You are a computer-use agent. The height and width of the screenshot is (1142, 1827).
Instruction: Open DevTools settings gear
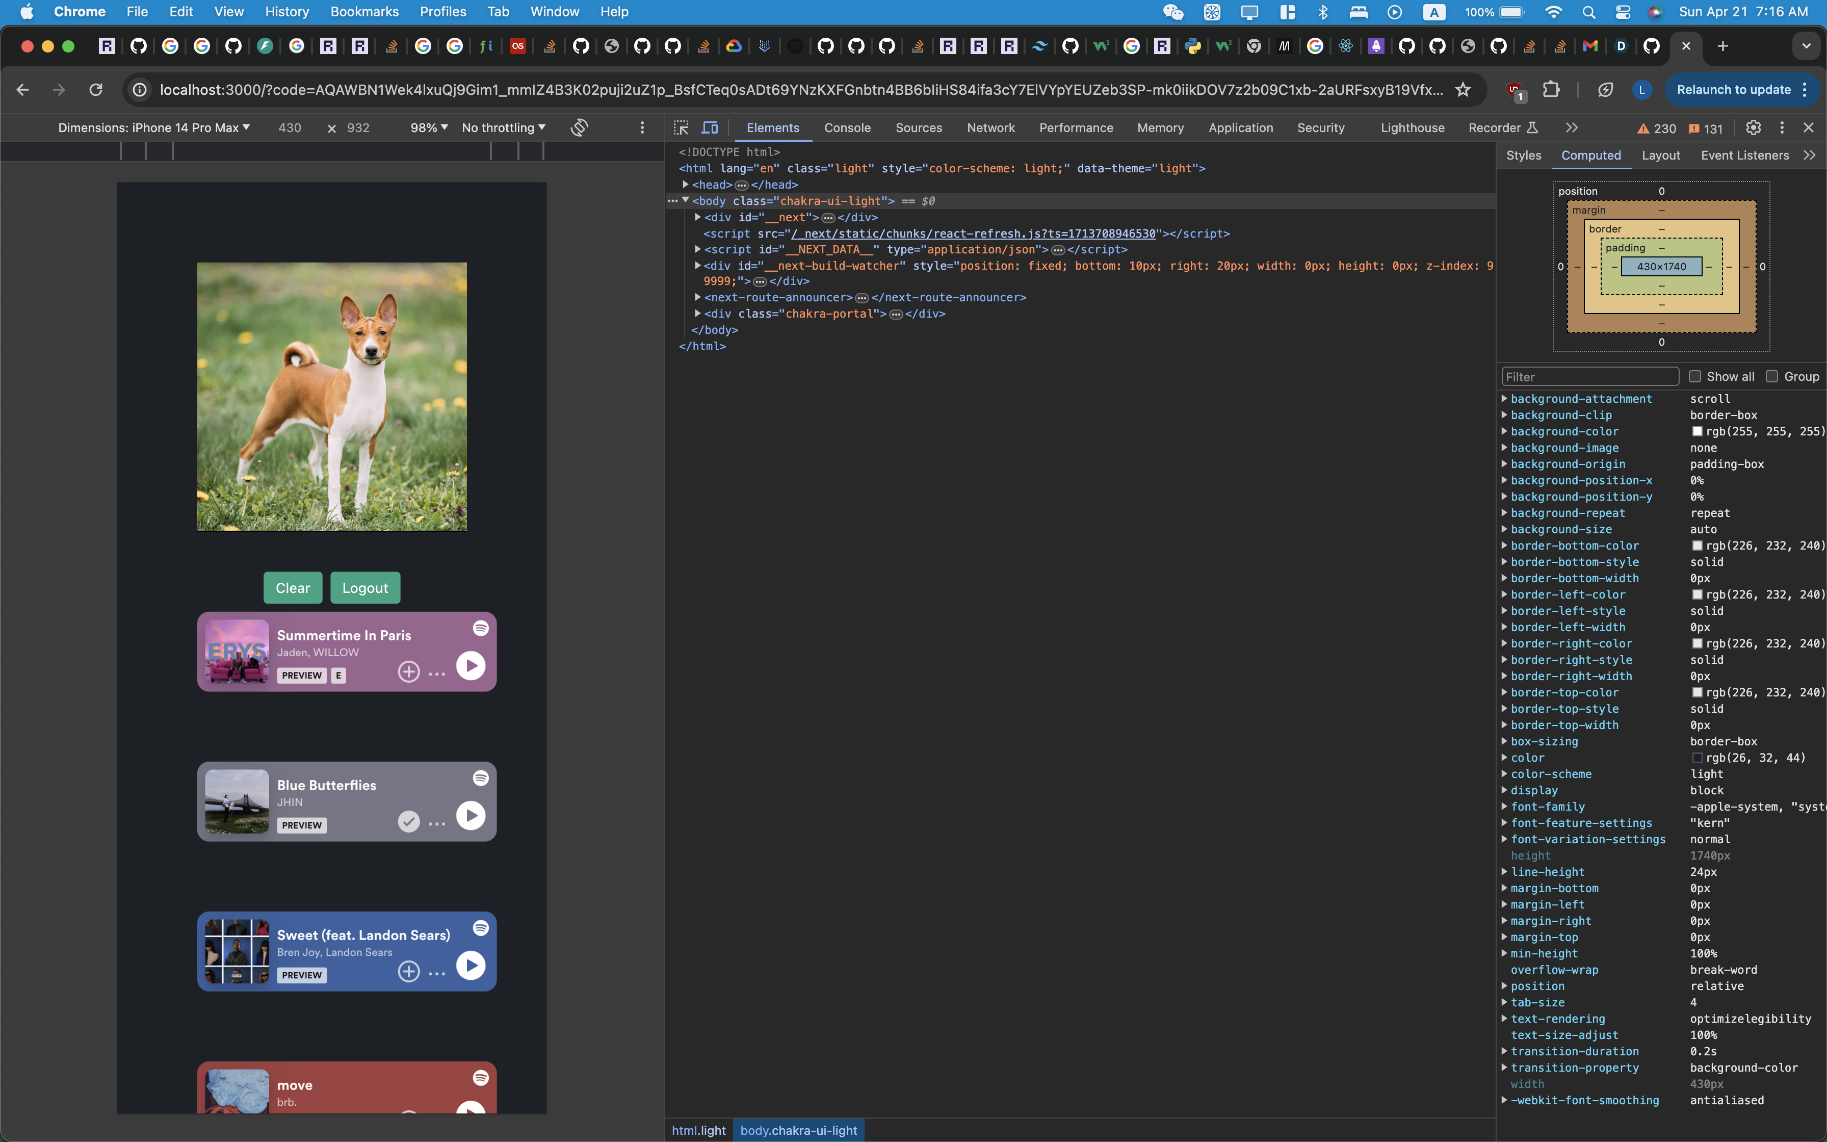point(1753,127)
